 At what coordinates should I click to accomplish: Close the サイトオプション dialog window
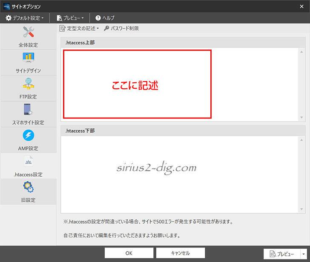(301, 6)
